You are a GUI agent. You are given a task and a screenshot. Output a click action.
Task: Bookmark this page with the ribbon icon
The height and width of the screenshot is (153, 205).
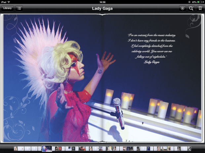(200, 8)
